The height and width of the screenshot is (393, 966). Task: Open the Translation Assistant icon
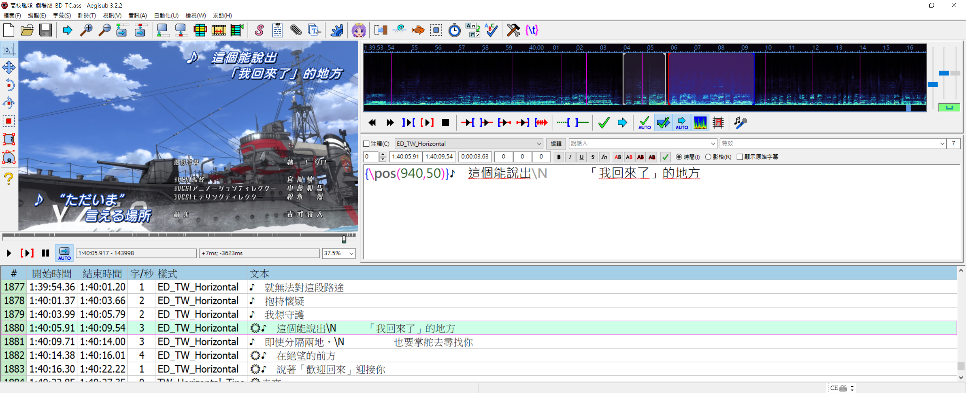473,30
